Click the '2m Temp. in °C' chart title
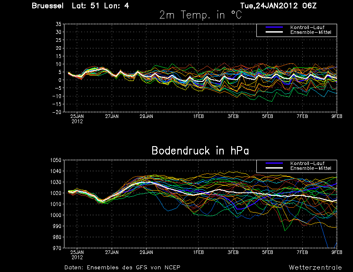Image resolution: width=353 pixels, height=272 pixels. click(x=201, y=15)
